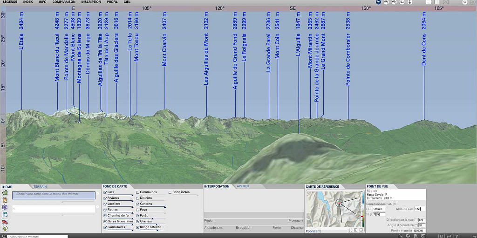Click the zoom in magnifier

(x=387, y=2)
